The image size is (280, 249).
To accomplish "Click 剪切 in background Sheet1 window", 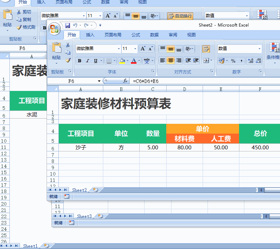I will click(24, 12).
